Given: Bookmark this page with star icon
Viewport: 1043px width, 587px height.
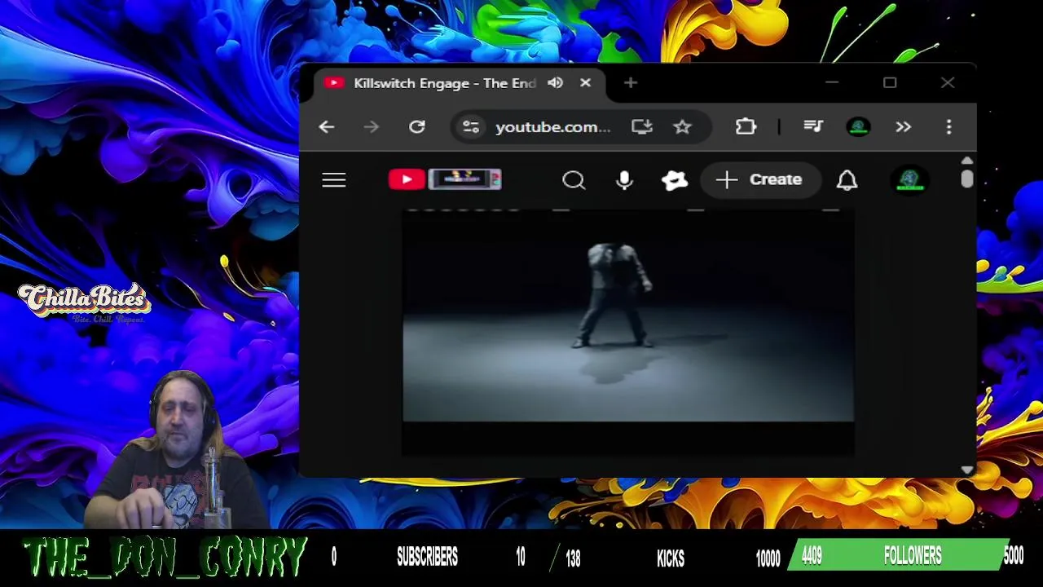Looking at the screenshot, I should [x=682, y=127].
